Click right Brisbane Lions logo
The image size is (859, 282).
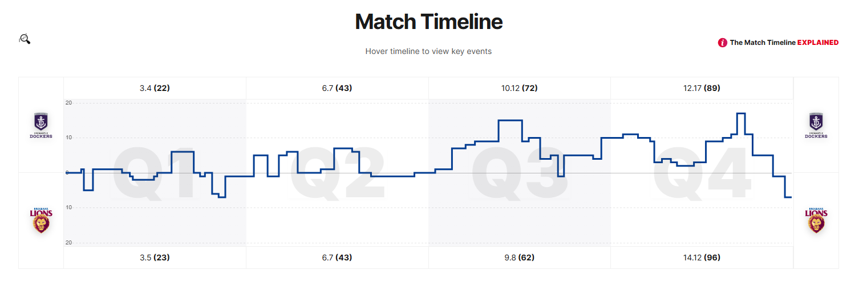click(x=816, y=220)
